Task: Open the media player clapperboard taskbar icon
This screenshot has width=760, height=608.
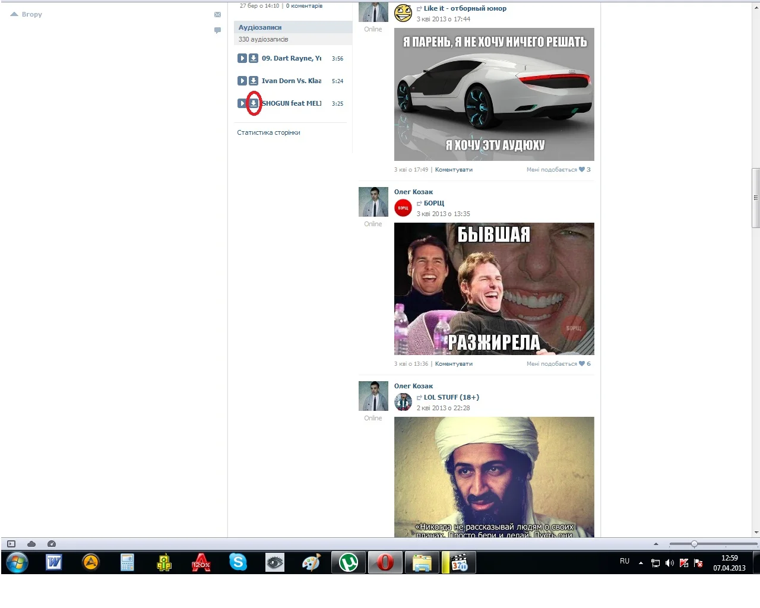Action: coord(459,562)
